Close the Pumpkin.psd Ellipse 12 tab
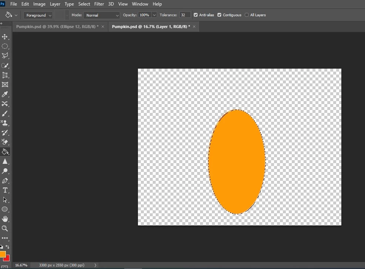The width and height of the screenshot is (365, 269). coord(103,27)
